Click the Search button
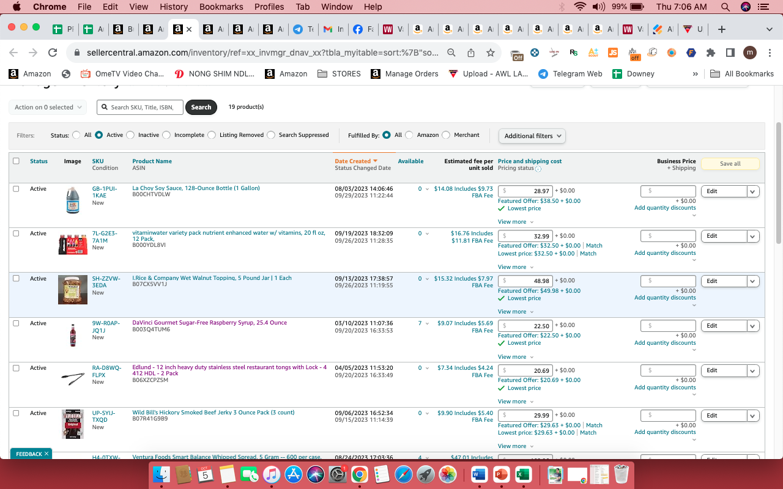The image size is (783, 489). pyautogui.click(x=201, y=107)
